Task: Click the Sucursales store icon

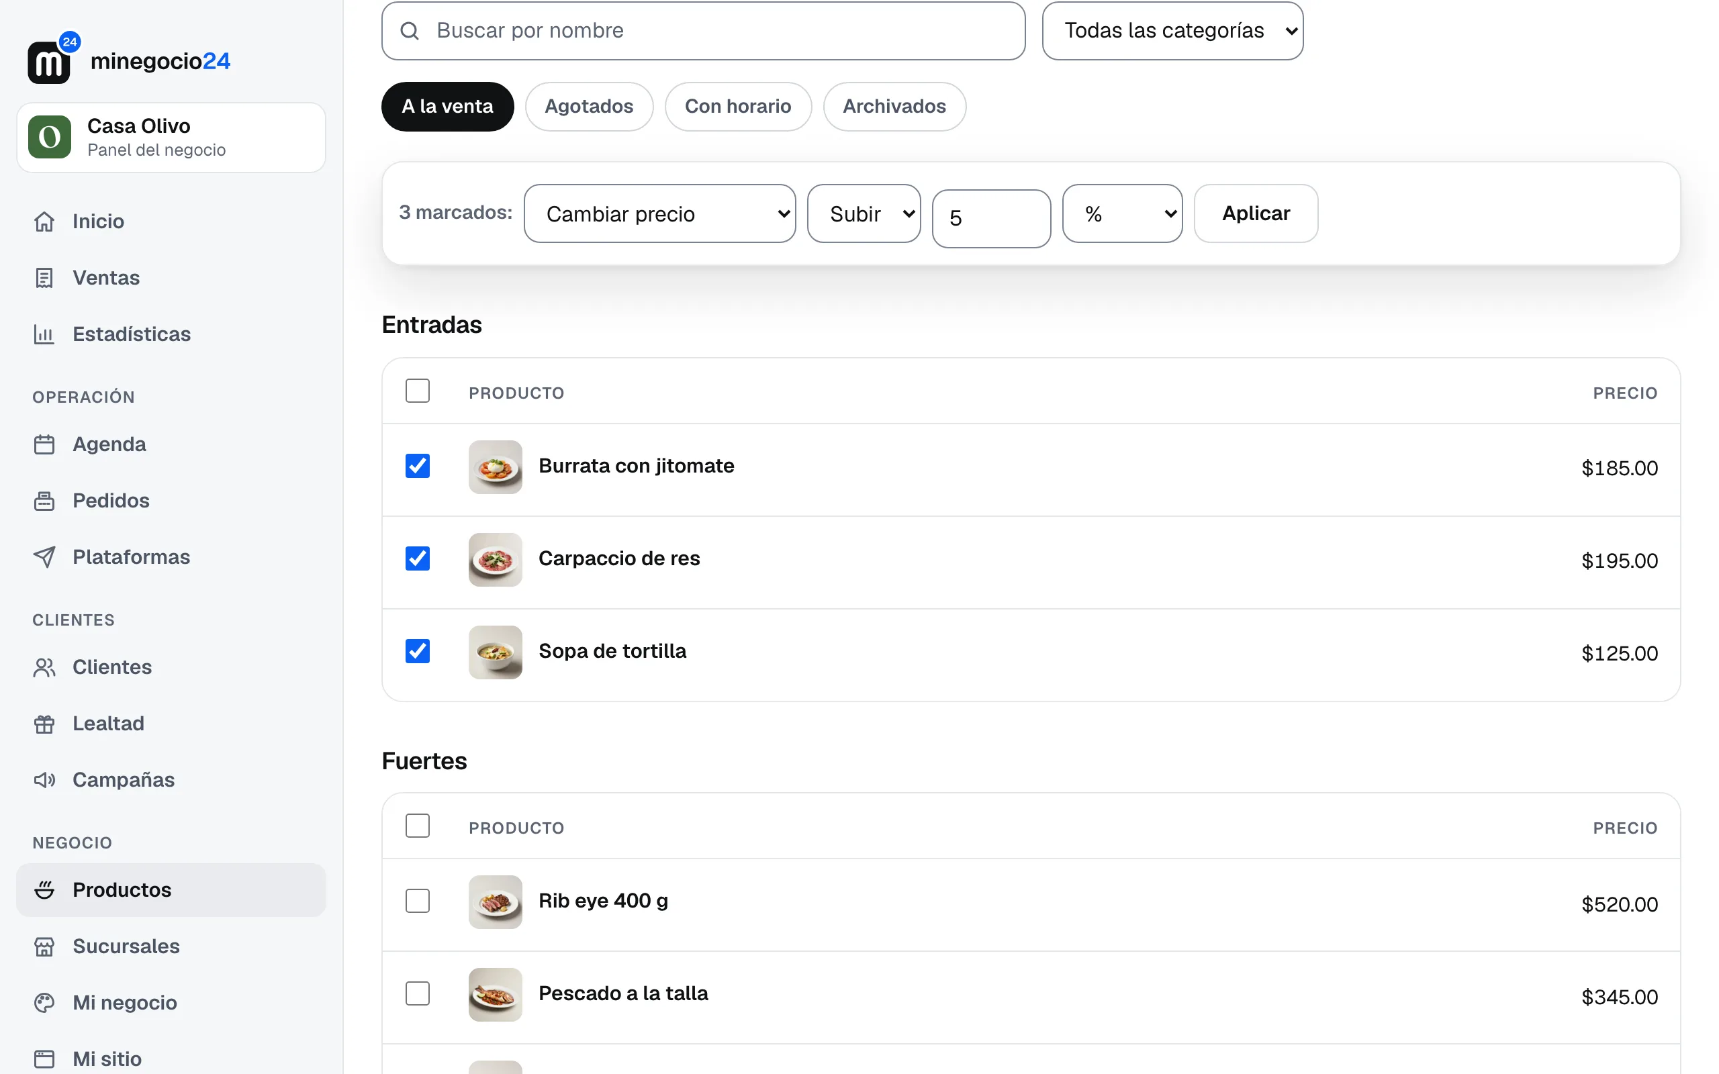Action: coord(44,947)
